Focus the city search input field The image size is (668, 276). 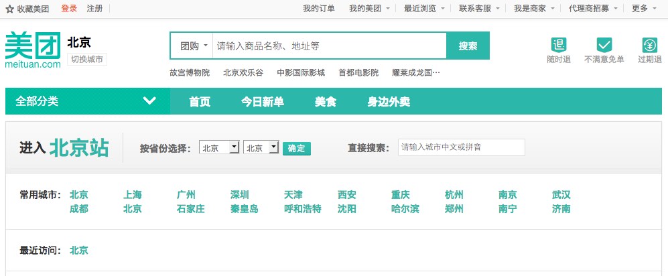click(x=462, y=147)
